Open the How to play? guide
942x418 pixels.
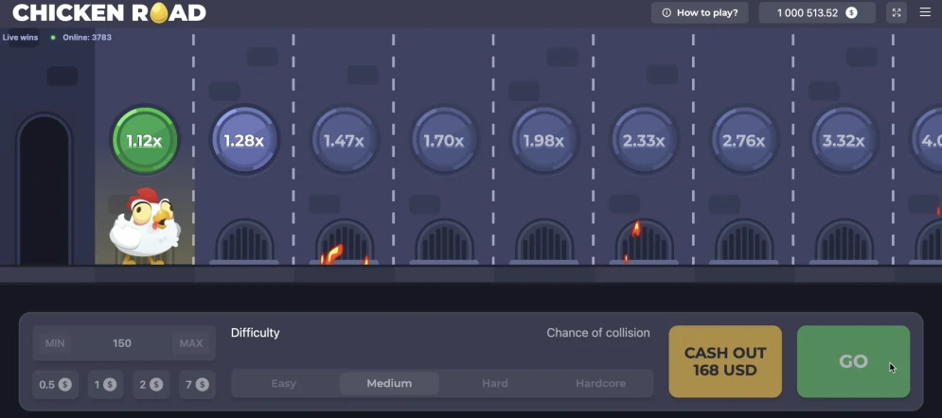(x=700, y=12)
